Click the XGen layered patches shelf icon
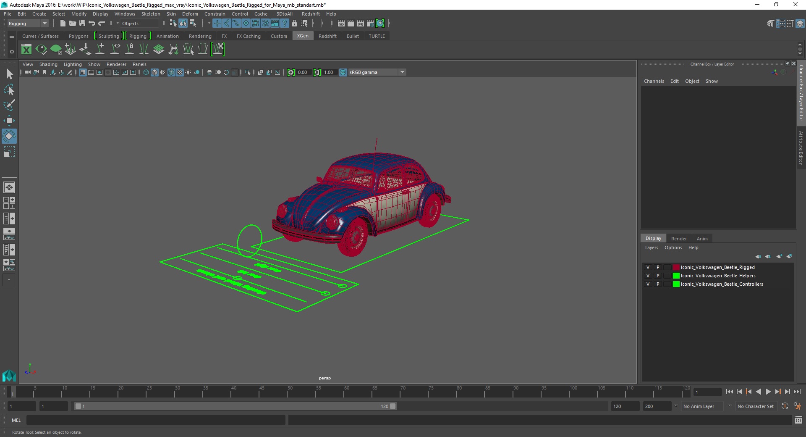The image size is (806, 437). click(159, 50)
